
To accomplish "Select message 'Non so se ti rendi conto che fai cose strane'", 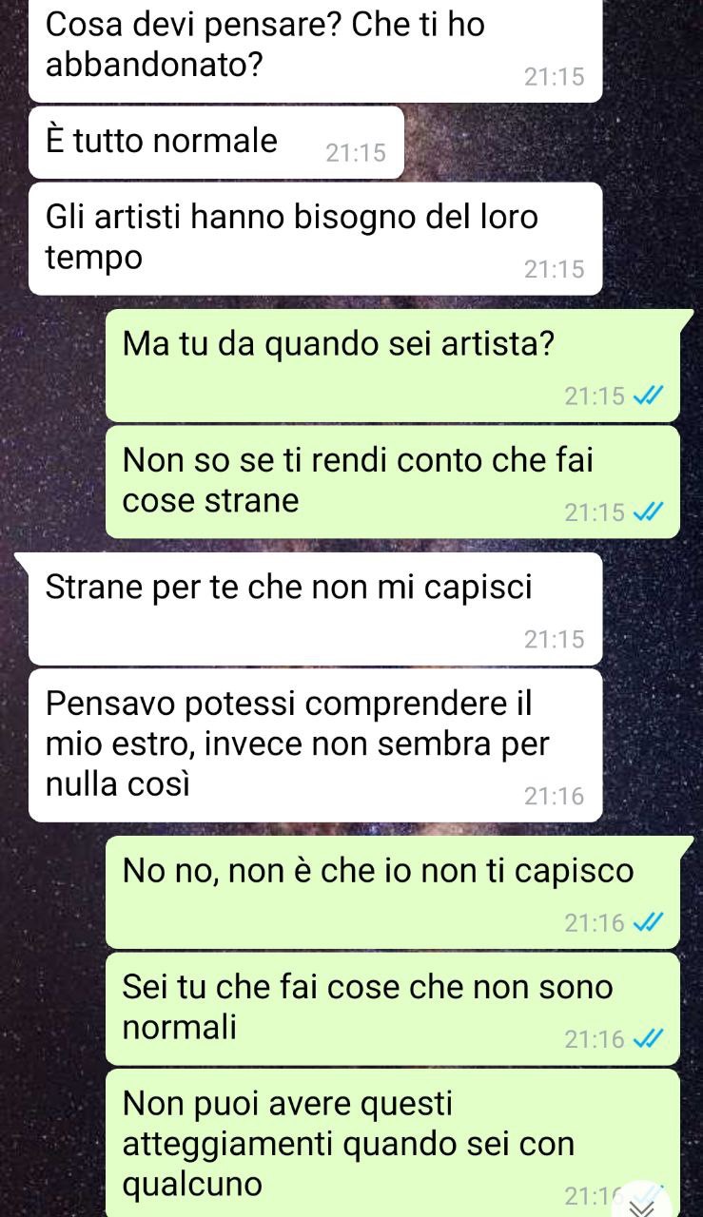I will point(392,482).
